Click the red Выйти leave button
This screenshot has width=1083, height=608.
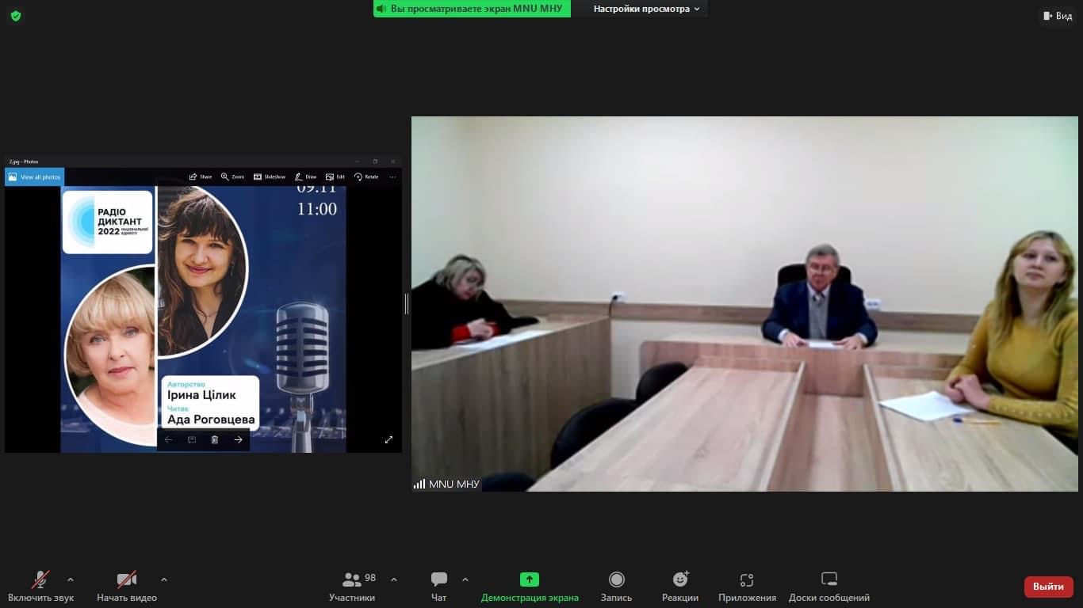[x=1048, y=587]
